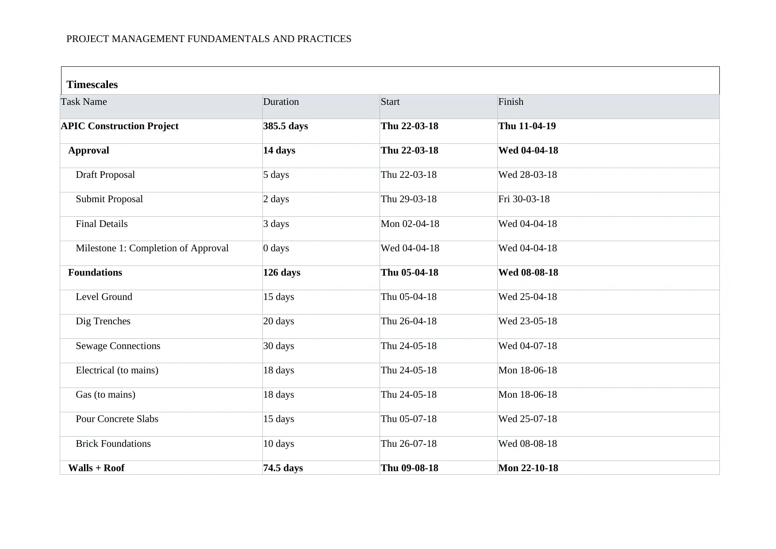Select the 'Electrical (to mains)' task

pos(117,370)
